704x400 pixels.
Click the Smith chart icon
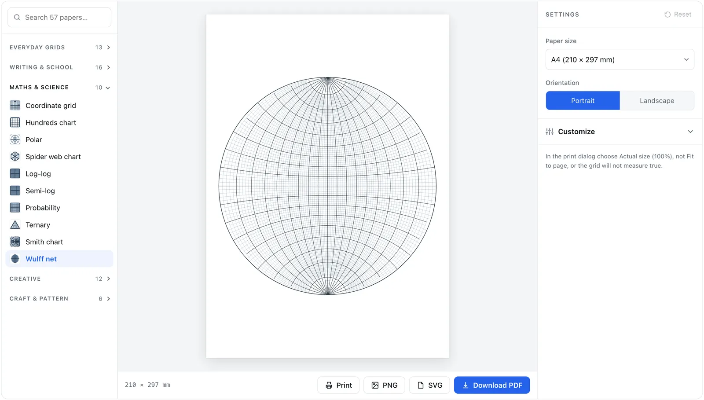click(15, 242)
